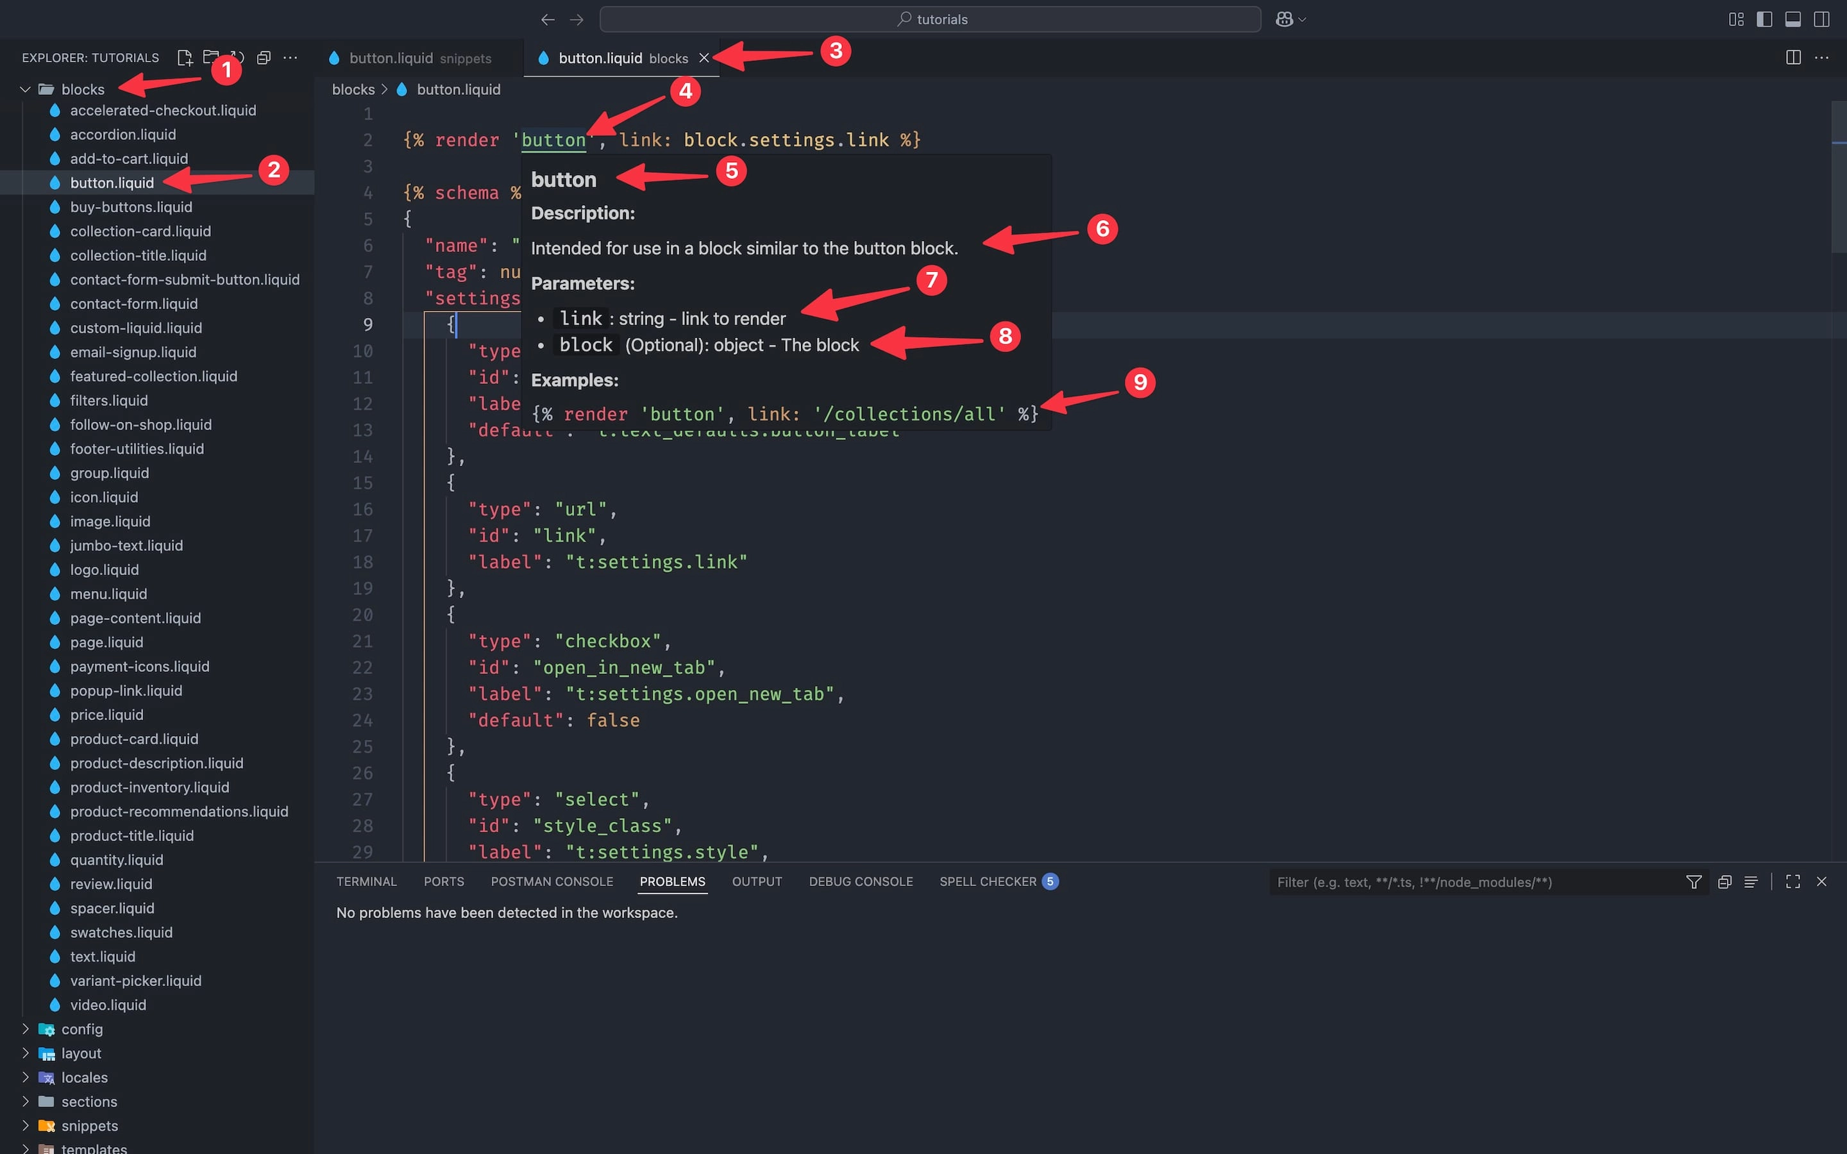
Task: Click "open_in_new_tab" id value on line 22
Action: pyautogui.click(x=624, y=668)
